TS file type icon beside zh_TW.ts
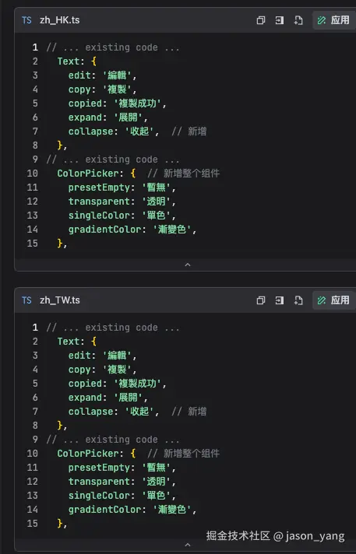 [x=26, y=300]
